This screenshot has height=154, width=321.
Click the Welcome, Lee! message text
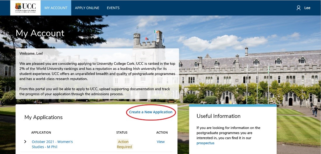tap(31, 54)
